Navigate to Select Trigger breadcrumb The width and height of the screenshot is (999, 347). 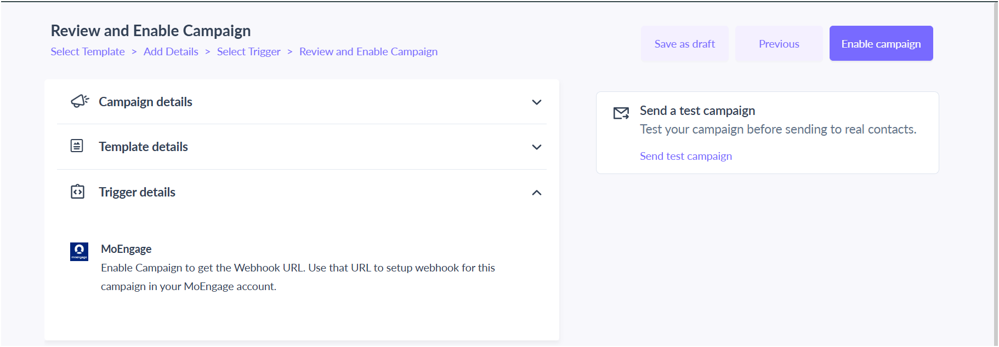[249, 51]
